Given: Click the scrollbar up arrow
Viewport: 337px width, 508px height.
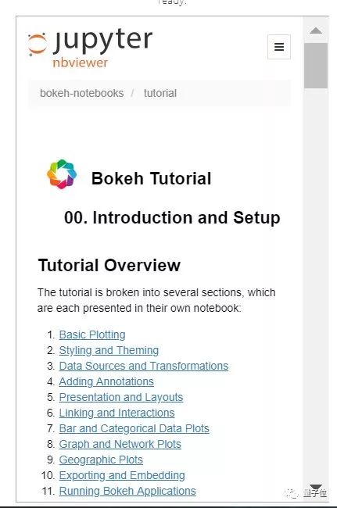Looking at the screenshot, I should point(316,30).
